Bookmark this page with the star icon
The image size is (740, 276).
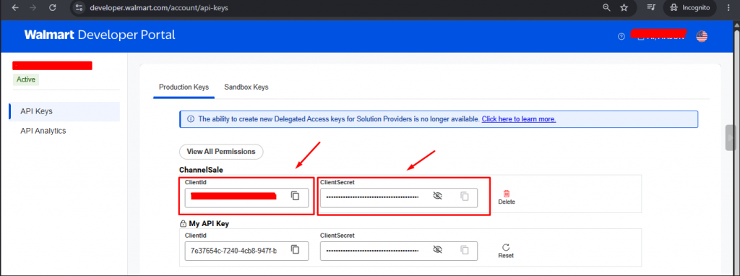[624, 7]
